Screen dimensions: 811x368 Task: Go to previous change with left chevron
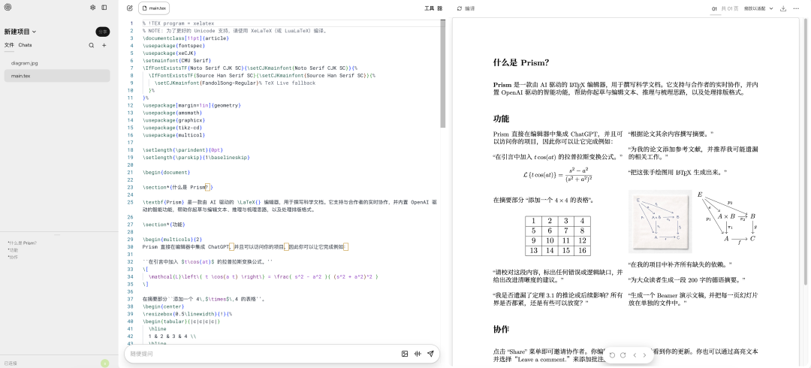coord(635,355)
